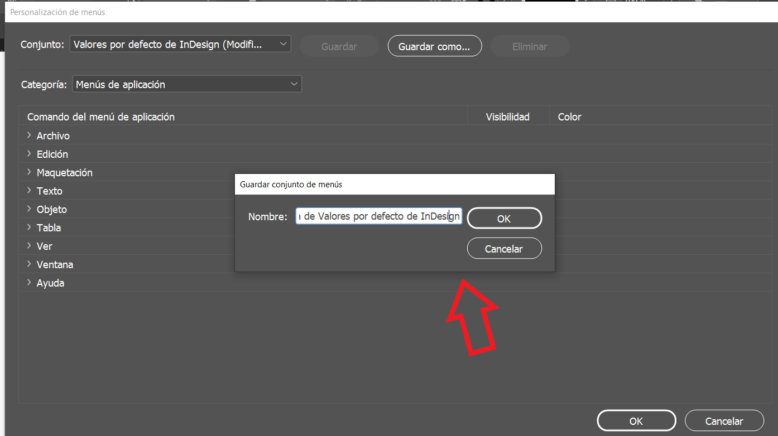Expand the Texto menu entry

(29, 191)
